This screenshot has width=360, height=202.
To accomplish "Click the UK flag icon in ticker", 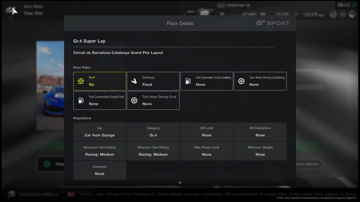I will pyautogui.click(x=71, y=194).
